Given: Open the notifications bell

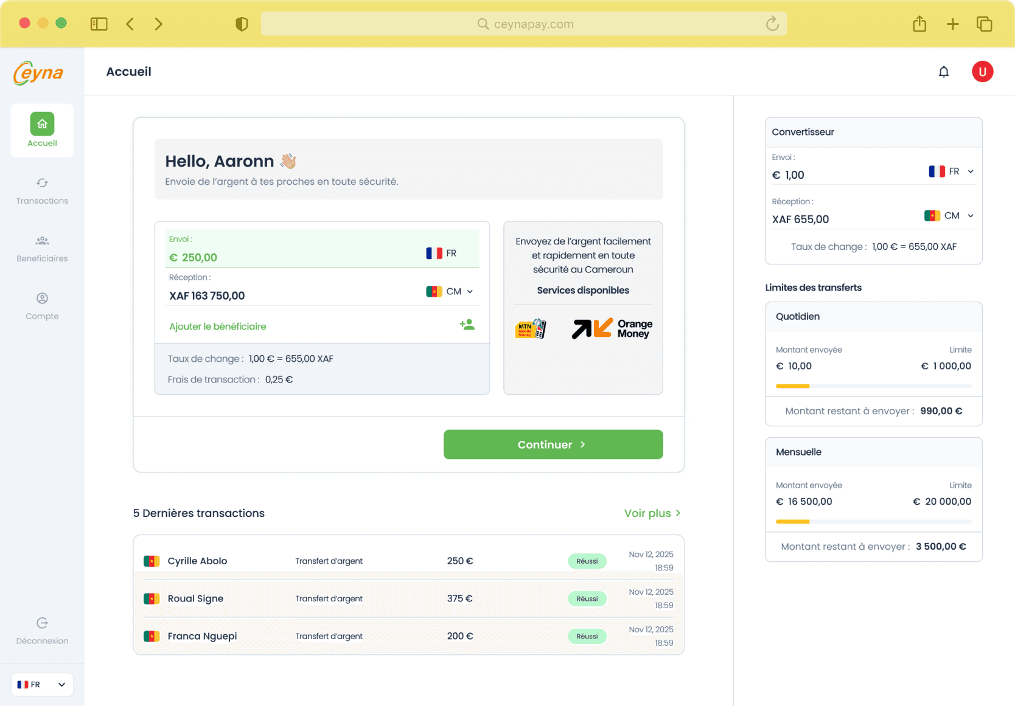Looking at the screenshot, I should coord(944,71).
